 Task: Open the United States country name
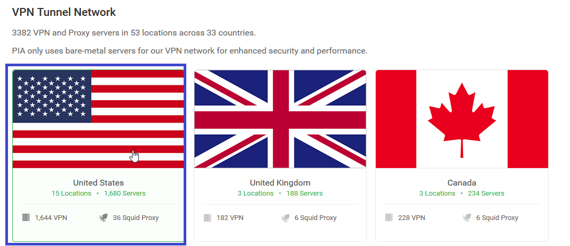(x=98, y=182)
